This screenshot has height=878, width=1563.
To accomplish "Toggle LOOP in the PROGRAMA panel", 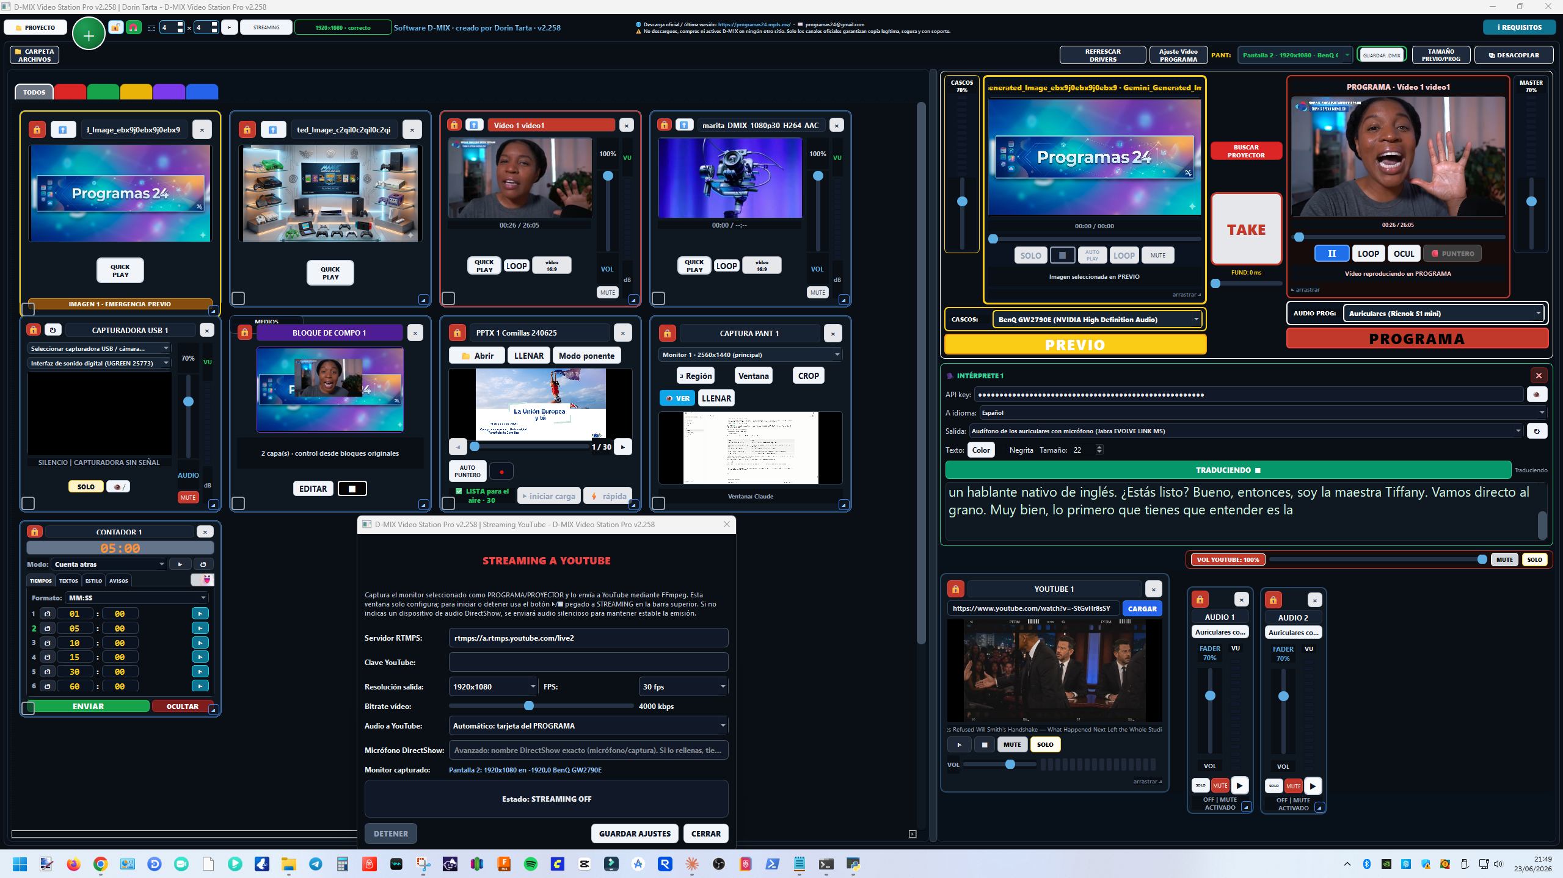I will (x=1368, y=254).
